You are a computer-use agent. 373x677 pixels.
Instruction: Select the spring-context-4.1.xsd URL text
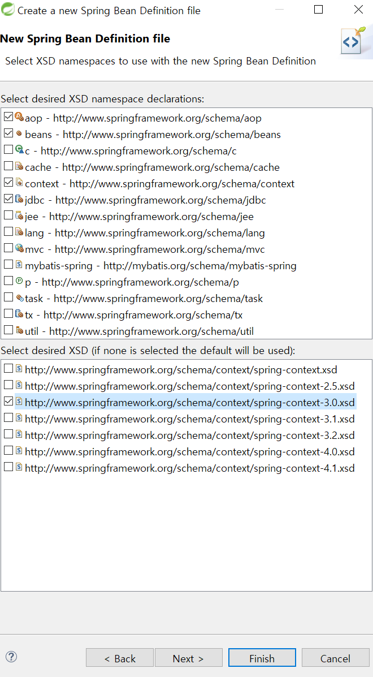click(x=190, y=468)
